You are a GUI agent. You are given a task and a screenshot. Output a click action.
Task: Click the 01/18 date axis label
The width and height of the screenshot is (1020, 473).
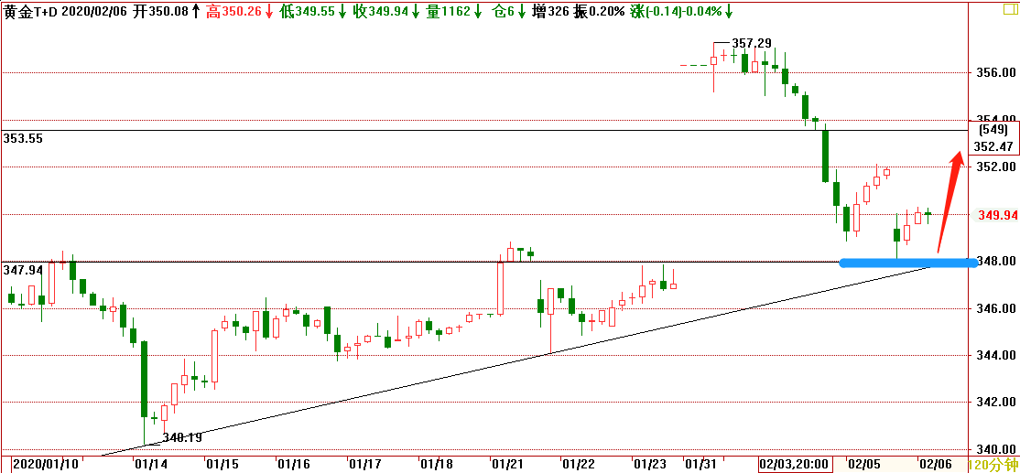pyautogui.click(x=436, y=465)
